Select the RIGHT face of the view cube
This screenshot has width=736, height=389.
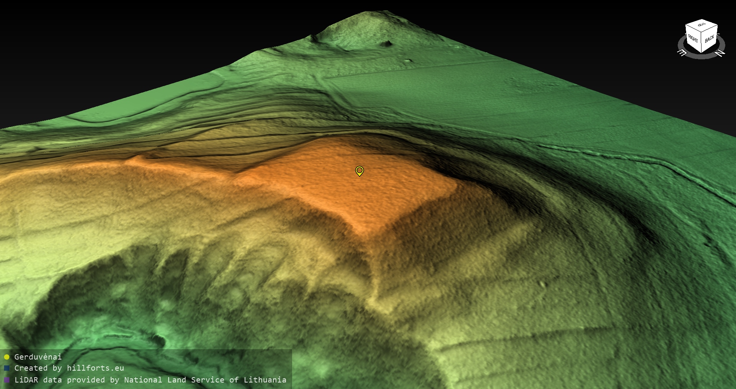693,39
